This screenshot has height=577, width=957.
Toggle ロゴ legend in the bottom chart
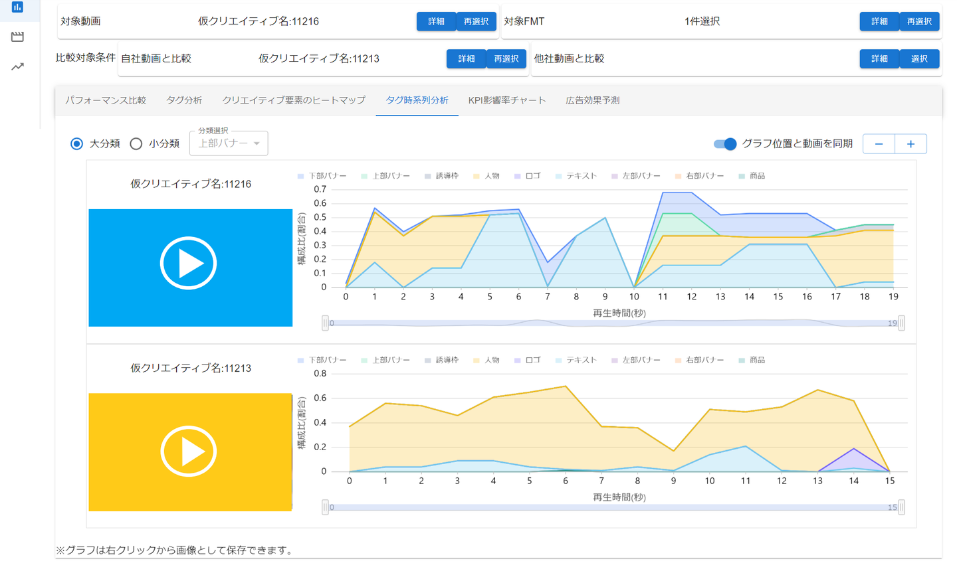tap(527, 360)
